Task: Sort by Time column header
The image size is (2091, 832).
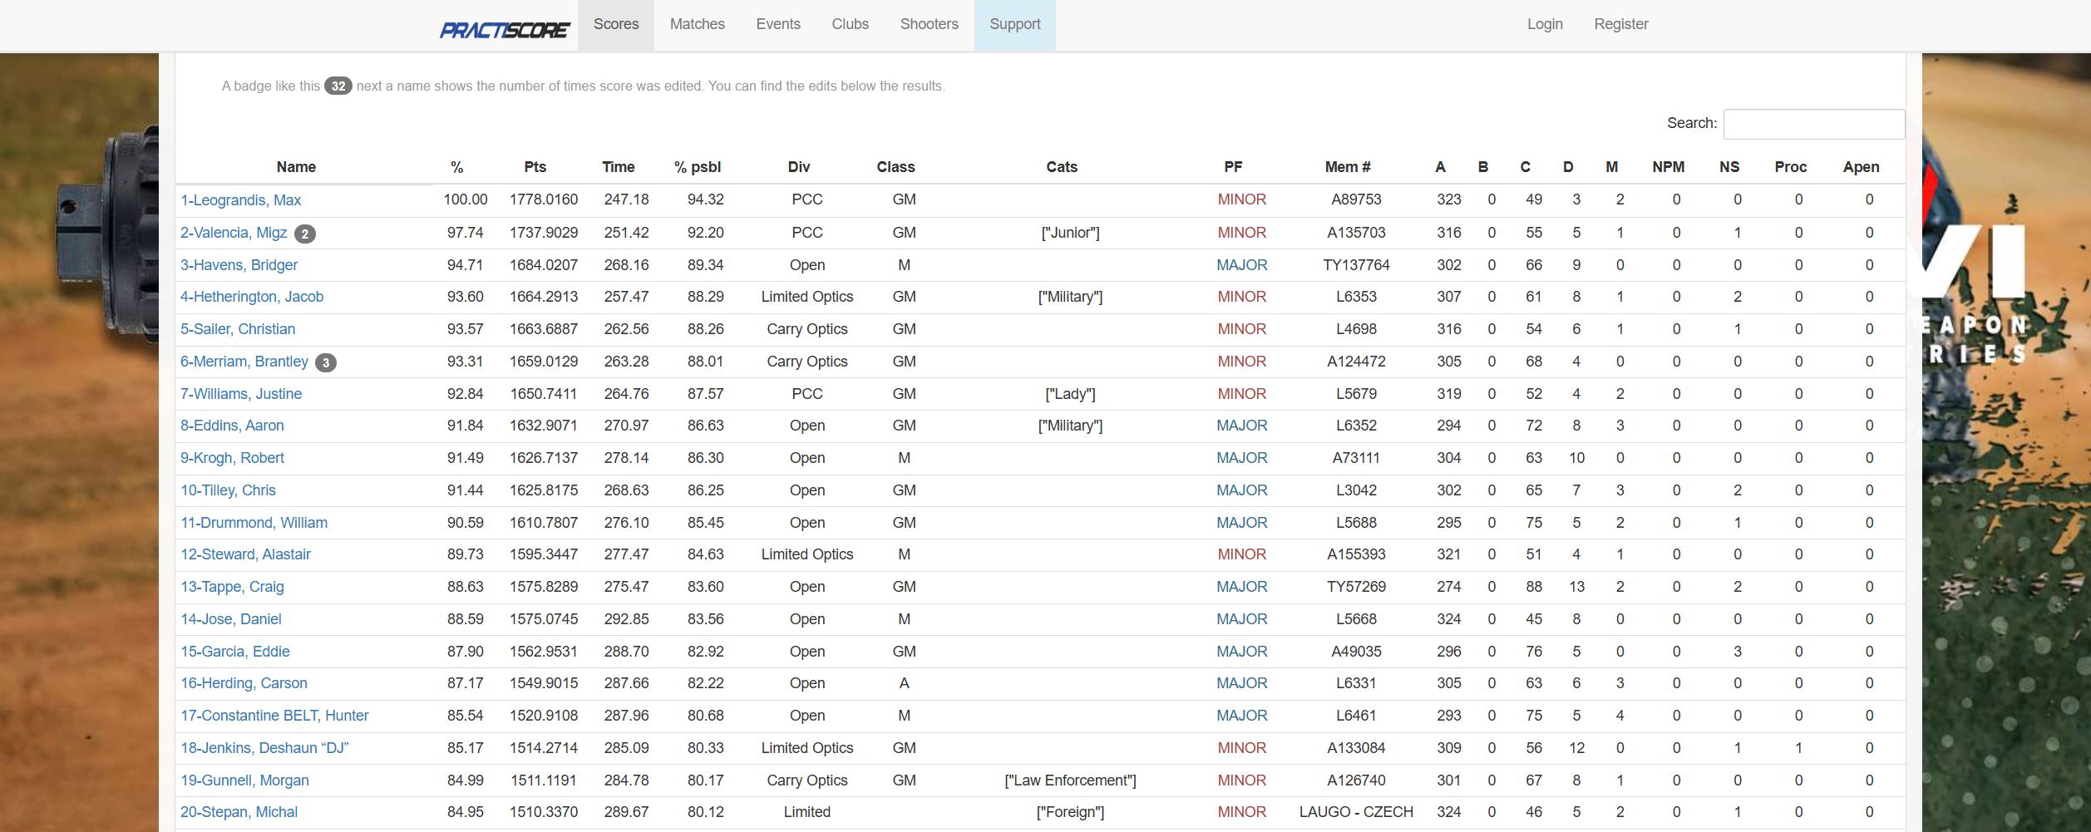Action: coord(619,167)
